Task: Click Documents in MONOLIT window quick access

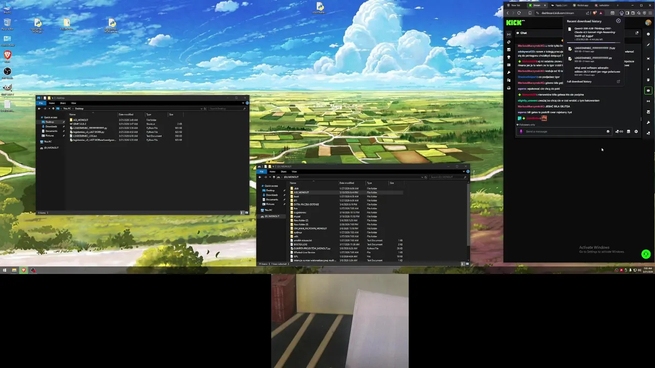Action: click(x=272, y=199)
